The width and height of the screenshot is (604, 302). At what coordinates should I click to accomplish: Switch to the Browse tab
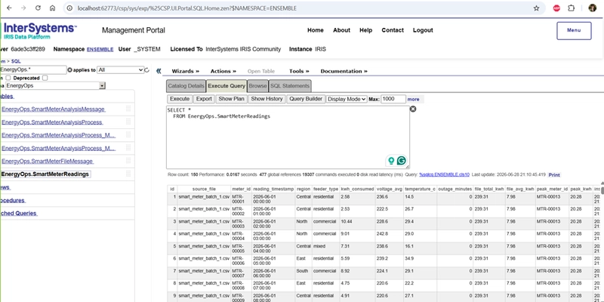[257, 86]
